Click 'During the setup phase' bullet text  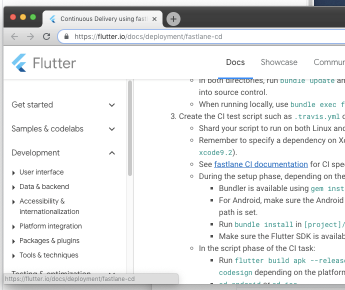click(272, 176)
